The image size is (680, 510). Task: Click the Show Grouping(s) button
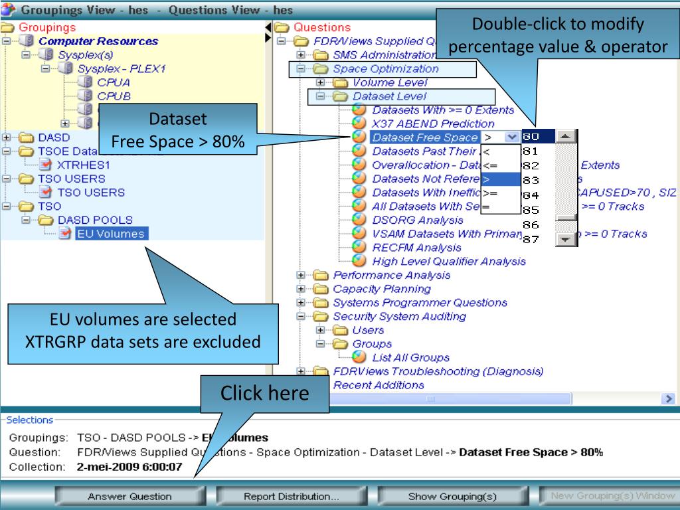click(x=452, y=496)
